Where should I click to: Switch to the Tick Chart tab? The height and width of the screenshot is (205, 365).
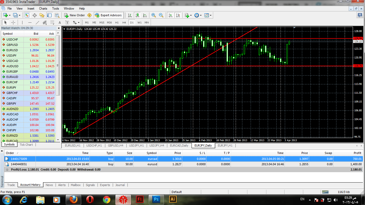[x=26, y=145]
